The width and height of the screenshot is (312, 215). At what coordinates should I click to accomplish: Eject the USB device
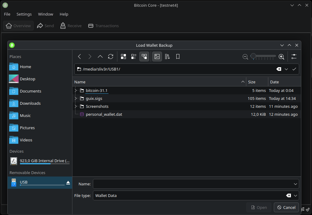click(x=68, y=183)
